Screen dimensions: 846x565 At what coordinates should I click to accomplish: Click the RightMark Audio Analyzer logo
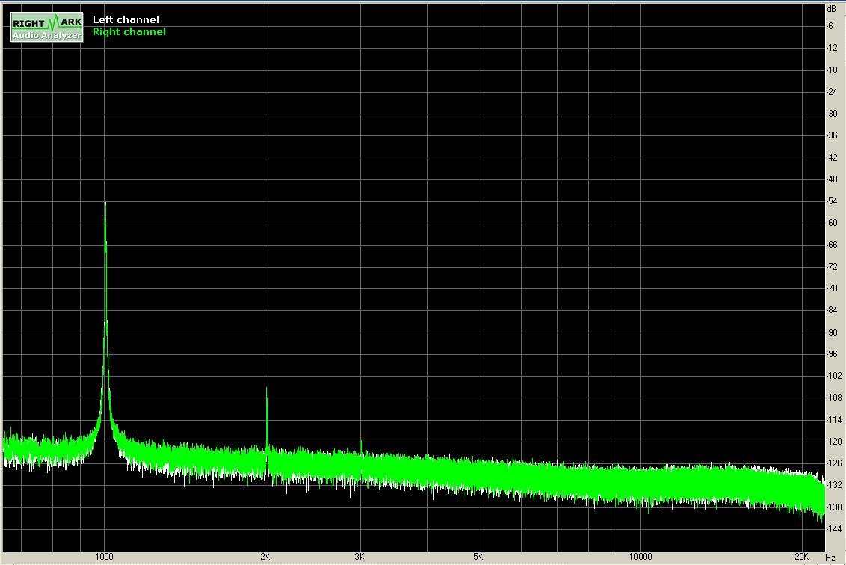tap(47, 28)
